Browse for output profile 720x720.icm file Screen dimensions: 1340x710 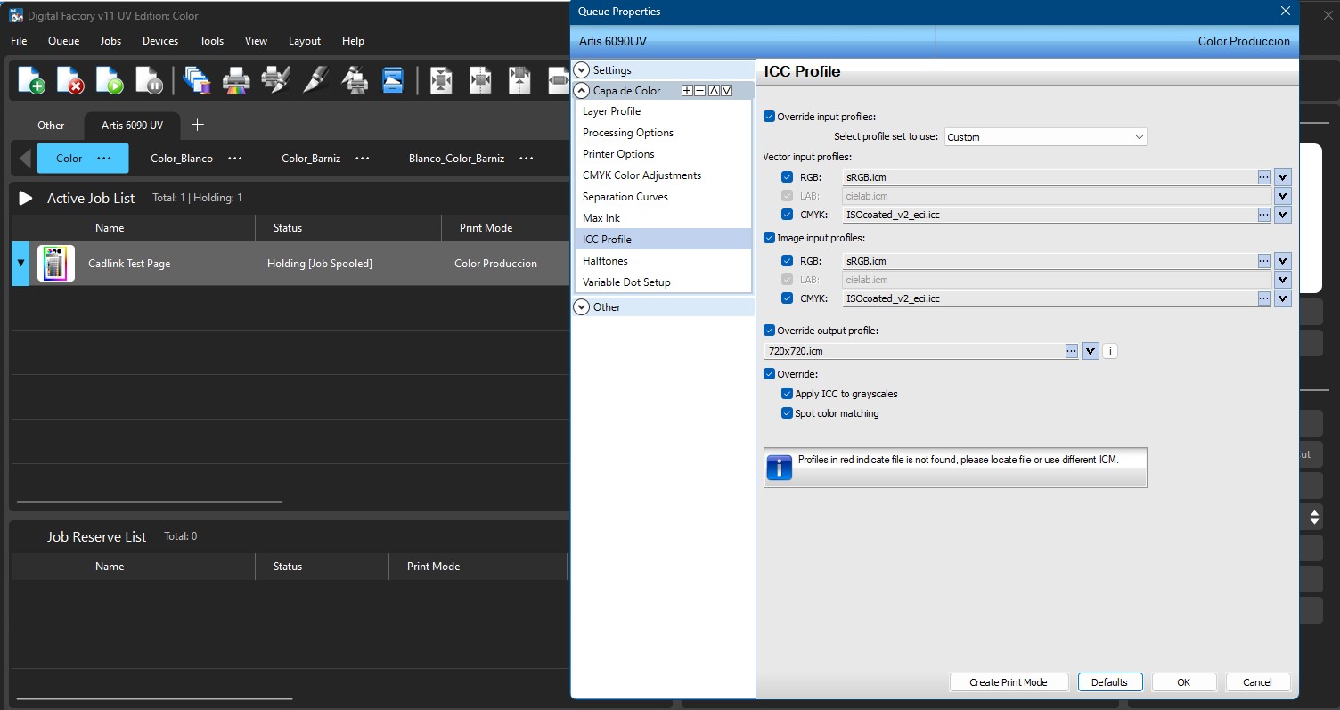pyautogui.click(x=1072, y=351)
